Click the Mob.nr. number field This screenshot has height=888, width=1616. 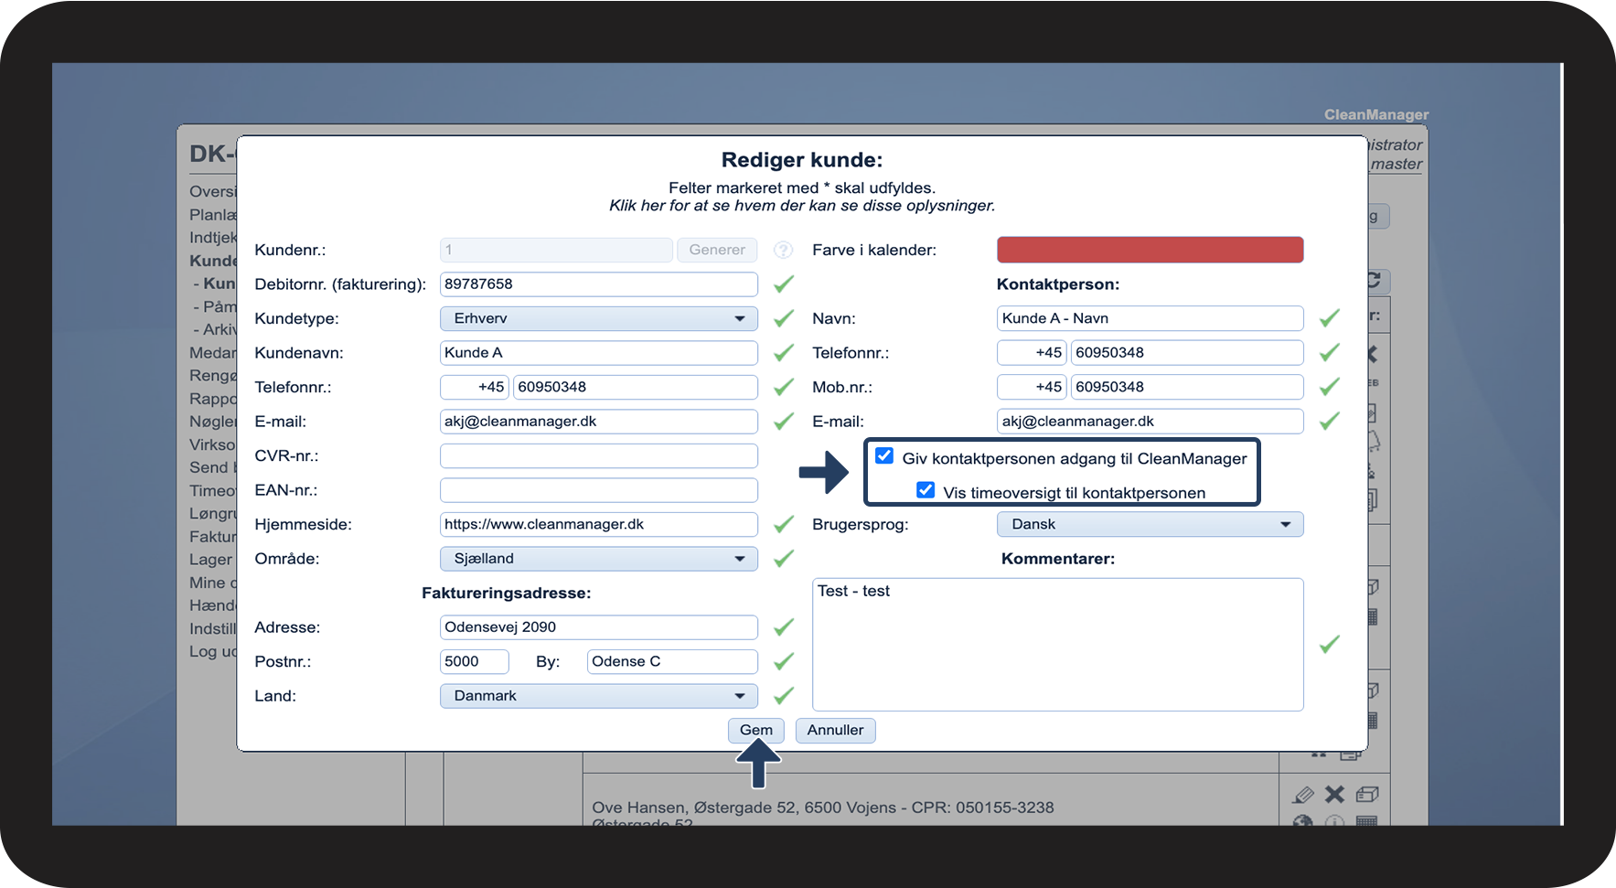(1187, 387)
